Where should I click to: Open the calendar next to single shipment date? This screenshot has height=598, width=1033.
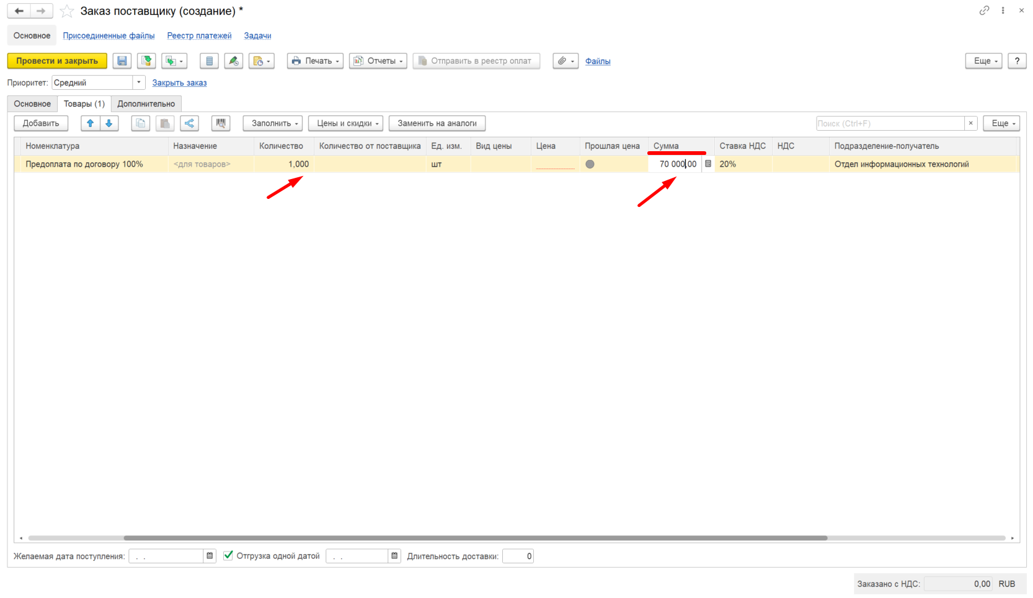point(394,556)
